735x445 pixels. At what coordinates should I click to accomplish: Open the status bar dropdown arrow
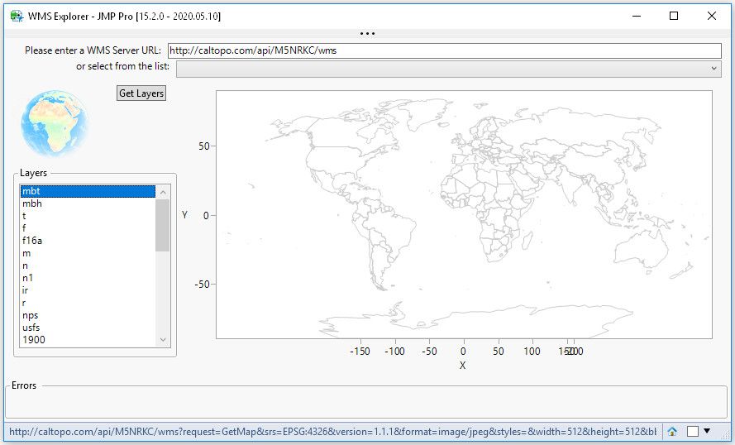707,431
